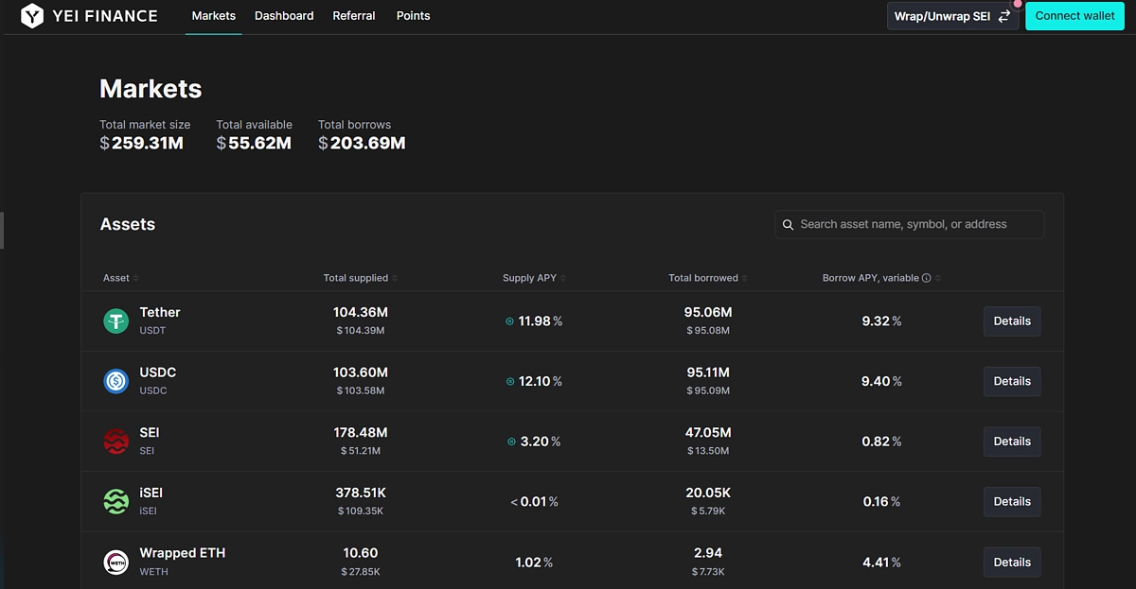This screenshot has width=1136, height=589.
Task: Click the Wrap/Unwrap SEI button
Action: [953, 16]
